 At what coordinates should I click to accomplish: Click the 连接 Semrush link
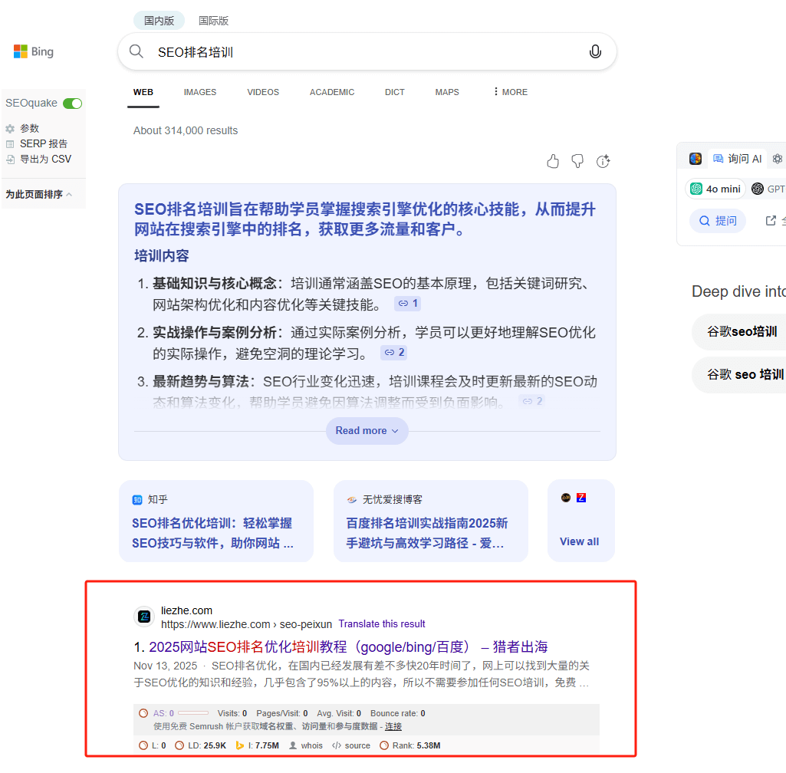coord(393,726)
